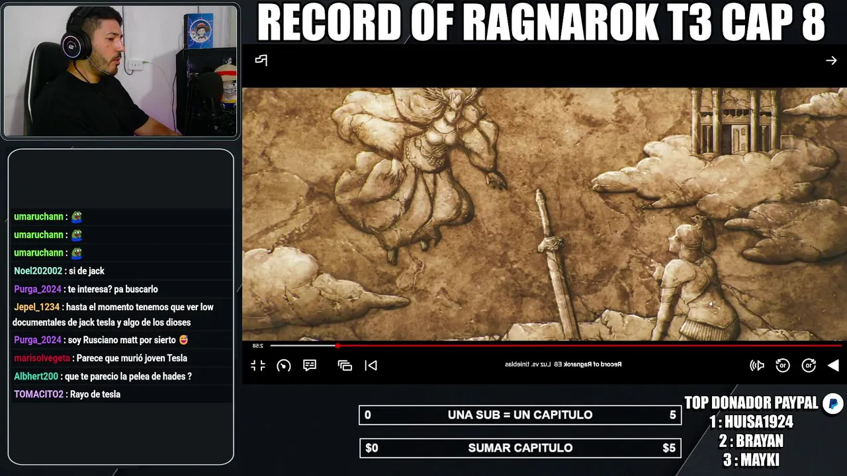Click 'RECORD OF RAGNAROK T3 CAP 8' title
The image size is (847, 476).
click(x=541, y=22)
